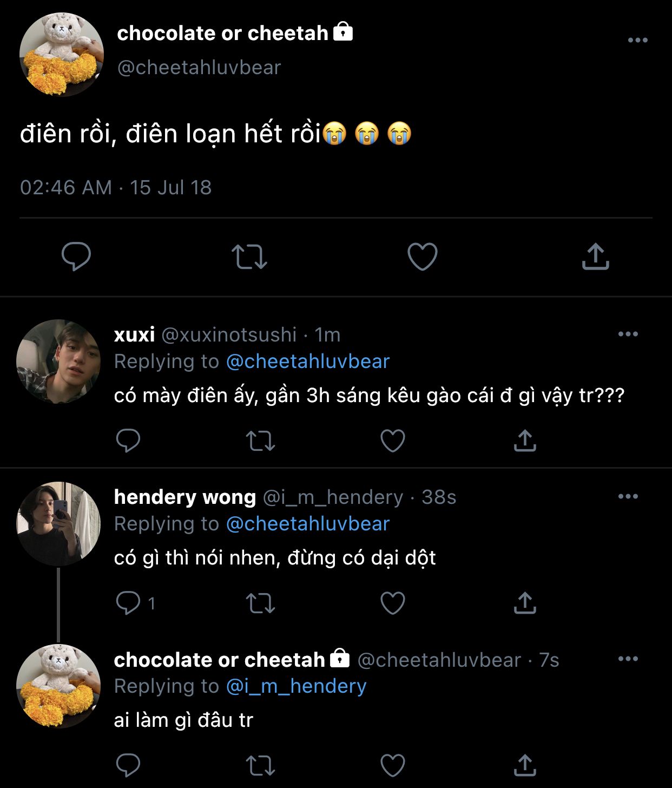Open the bear avatar at top of tweet
672x788 pixels.
tap(61, 55)
